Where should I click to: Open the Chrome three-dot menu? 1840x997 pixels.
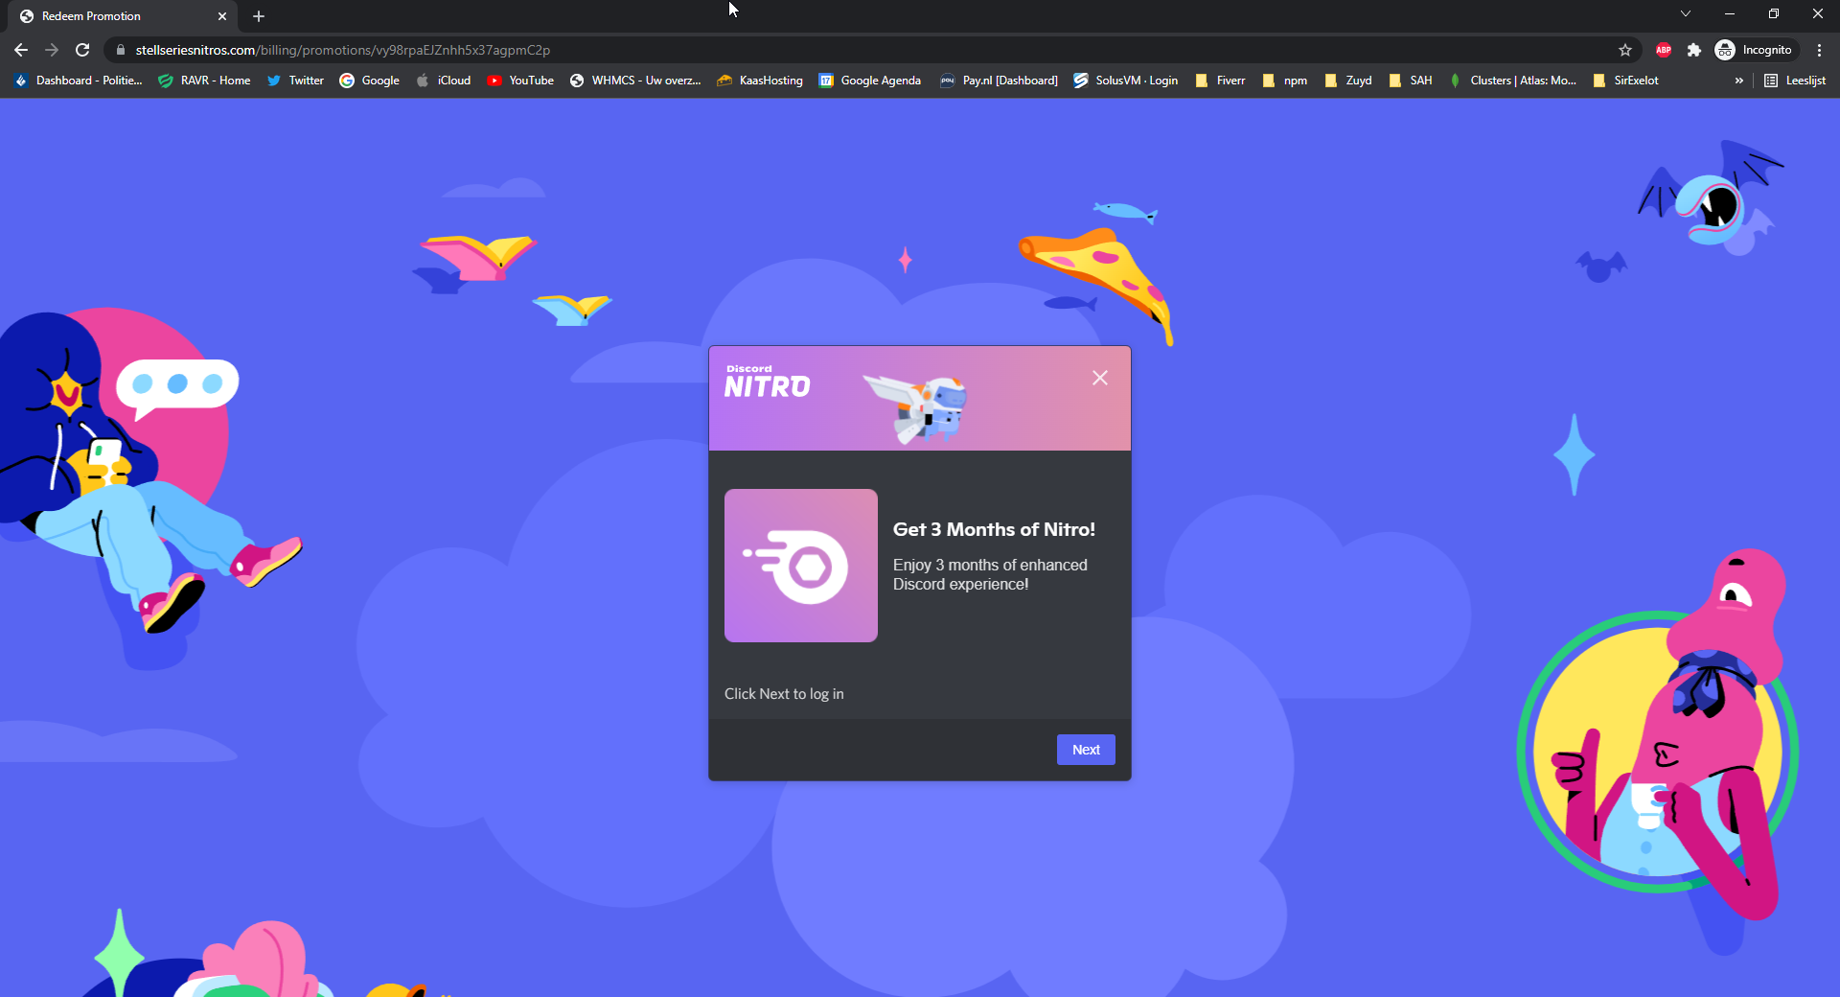pyautogui.click(x=1819, y=50)
